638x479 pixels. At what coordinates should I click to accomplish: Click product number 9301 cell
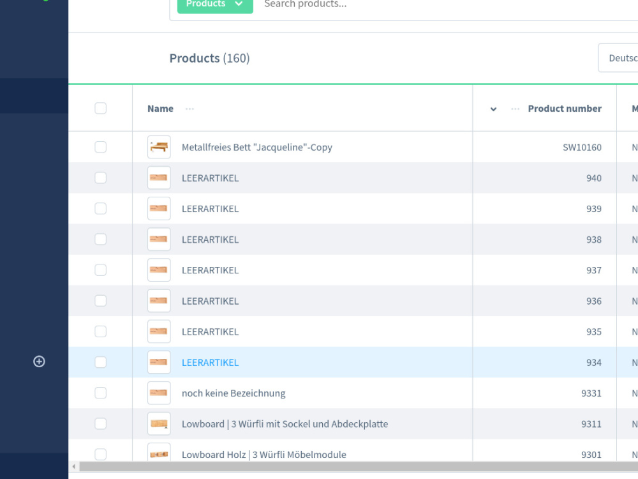click(591, 455)
